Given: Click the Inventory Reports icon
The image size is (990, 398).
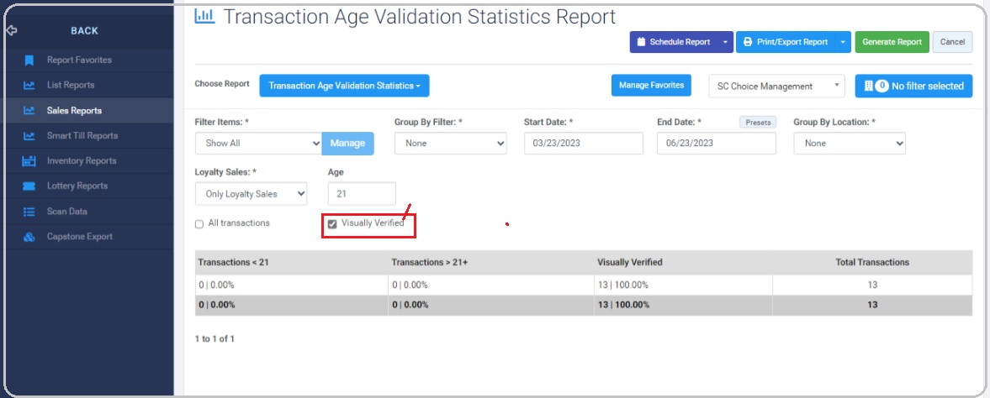Looking at the screenshot, I should point(29,161).
